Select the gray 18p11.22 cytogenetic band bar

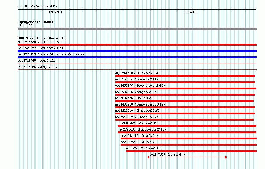click(x=137, y=29)
